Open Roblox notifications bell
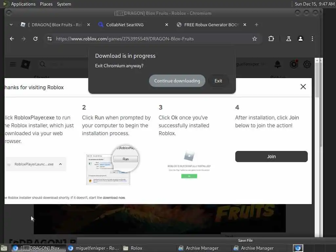The width and height of the screenshot is (336, 252). 278,64
